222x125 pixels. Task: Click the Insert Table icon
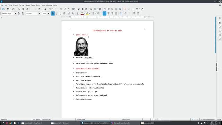click(74, 9)
